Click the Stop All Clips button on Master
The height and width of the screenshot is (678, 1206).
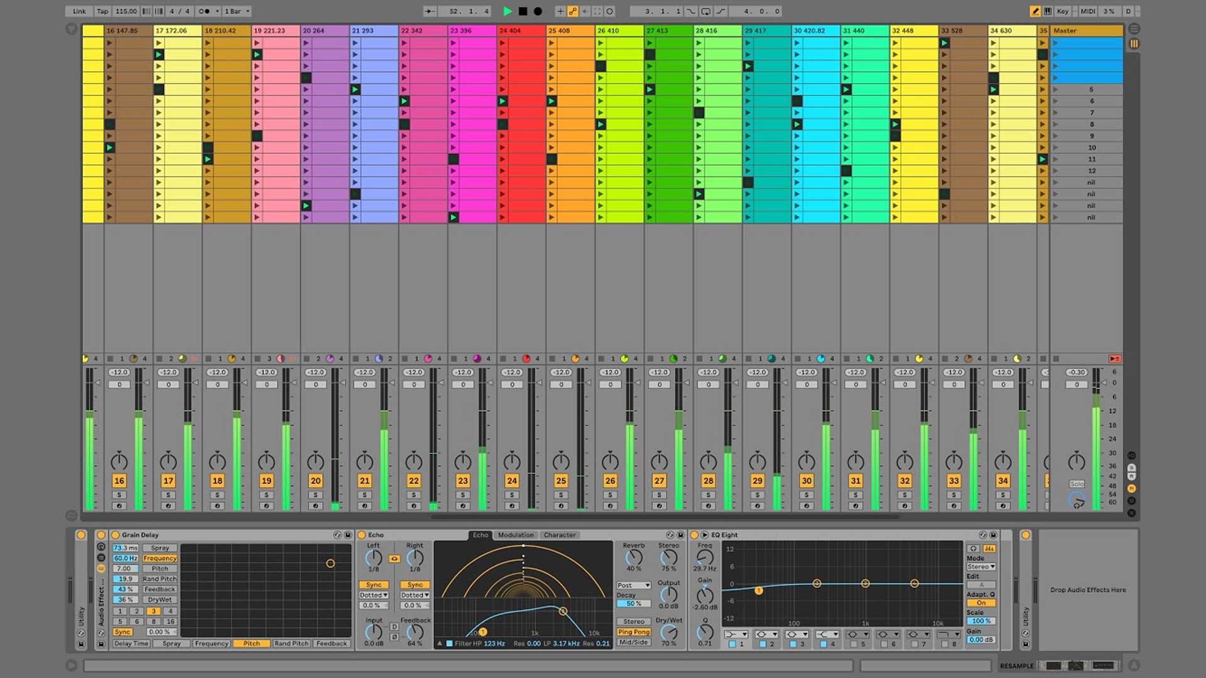(x=1056, y=359)
